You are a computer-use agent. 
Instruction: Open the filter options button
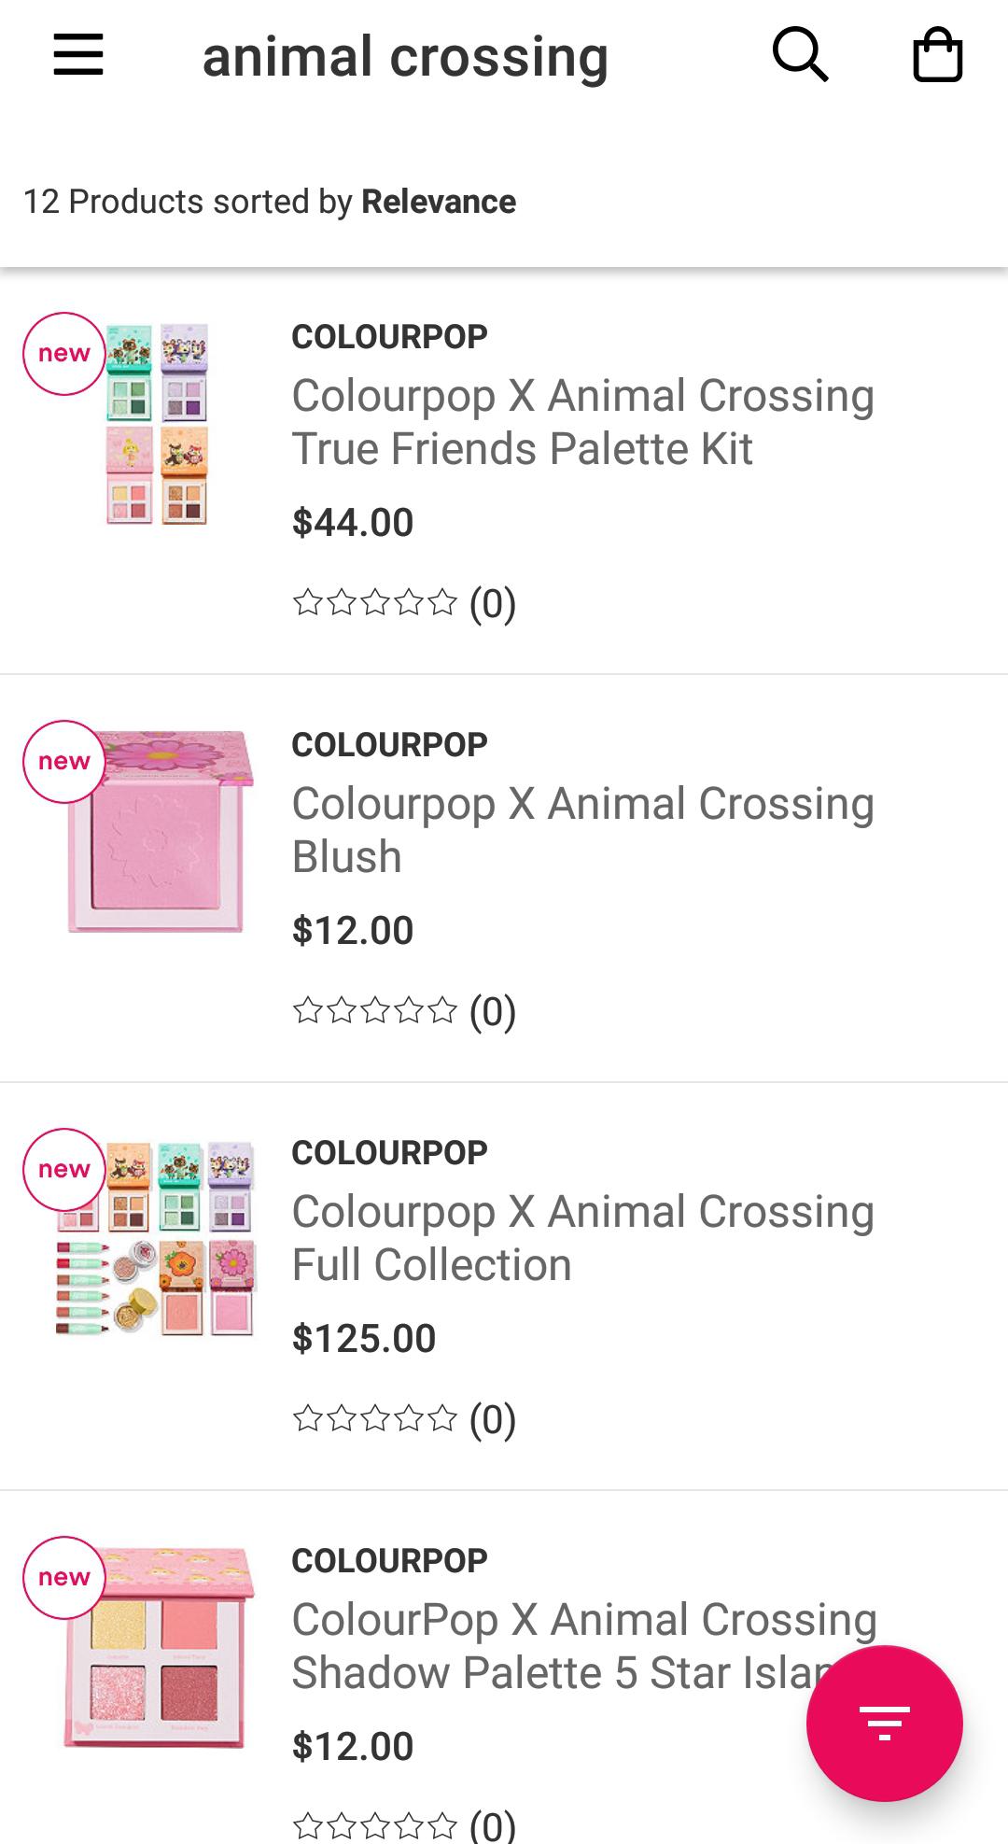[885, 1723]
